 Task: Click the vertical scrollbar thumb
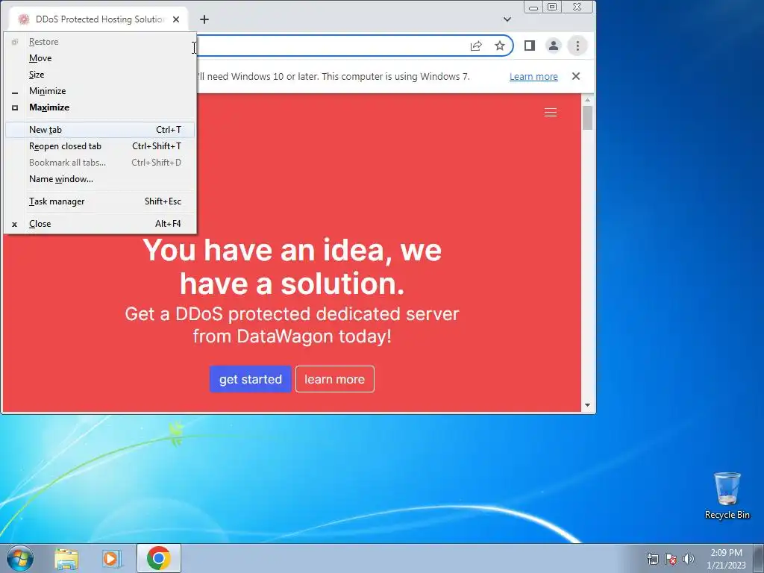(587, 118)
